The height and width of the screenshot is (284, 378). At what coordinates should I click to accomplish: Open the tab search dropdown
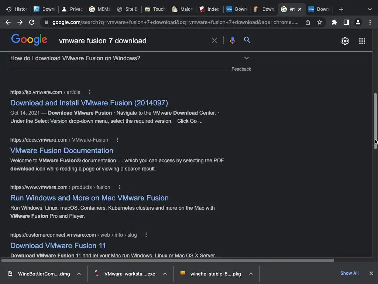click(370, 9)
